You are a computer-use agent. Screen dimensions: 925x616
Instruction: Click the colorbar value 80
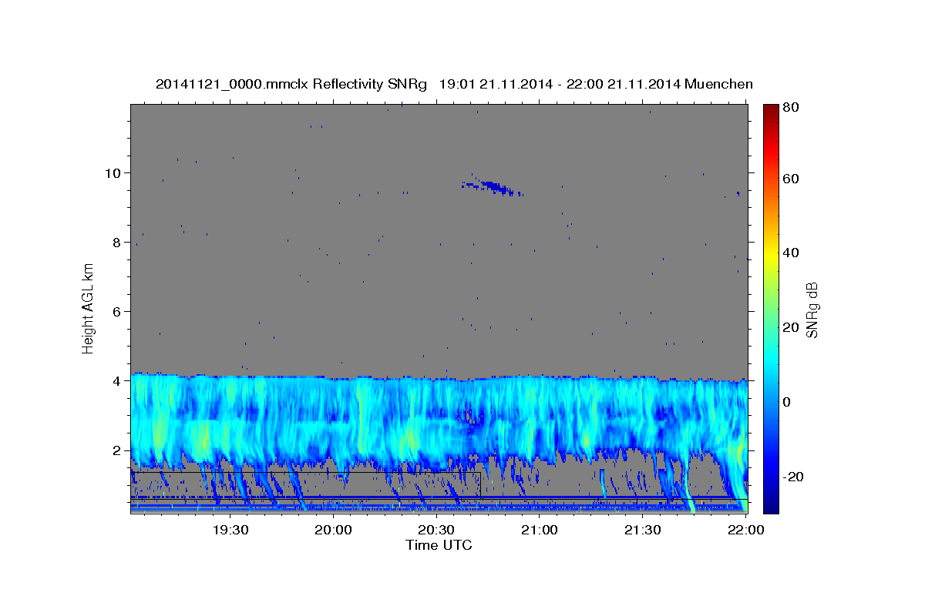(x=792, y=108)
